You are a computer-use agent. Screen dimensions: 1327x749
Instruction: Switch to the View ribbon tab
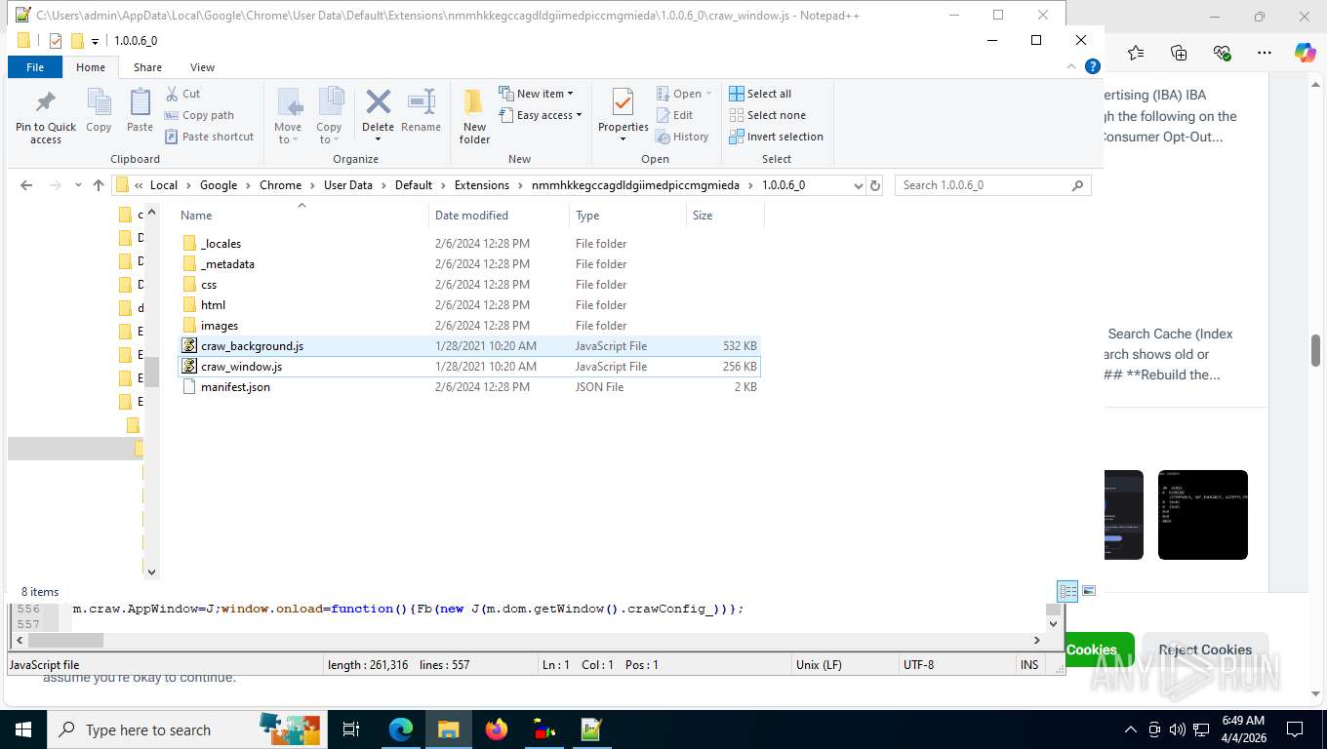point(202,67)
